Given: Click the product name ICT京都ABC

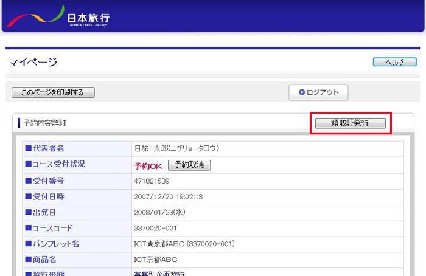Looking at the screenshot, I should point(155,260).
